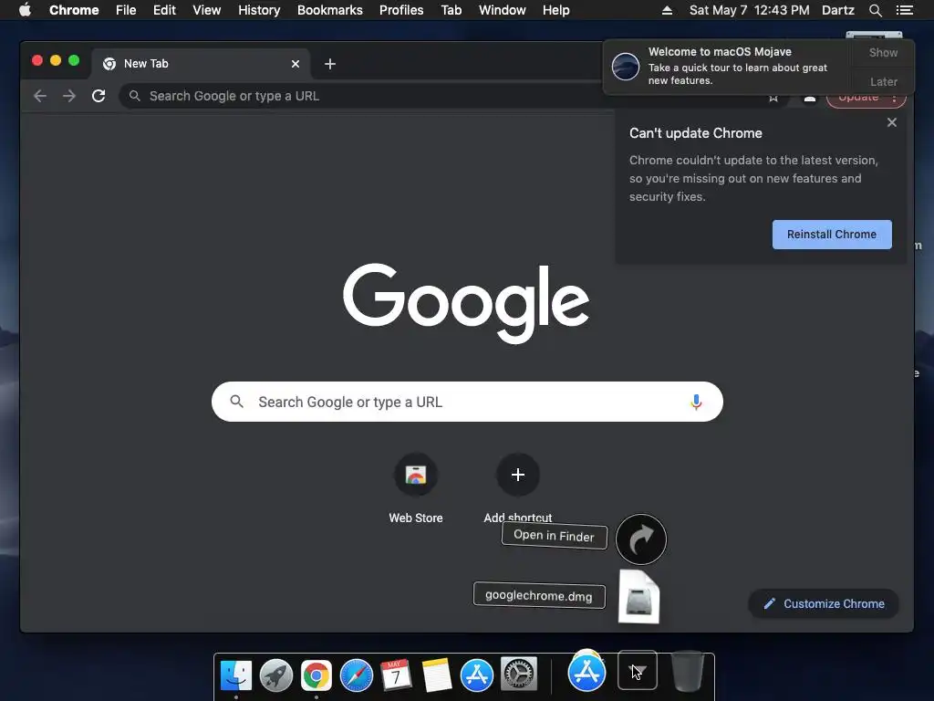Open the File menu
The image size is (934, 701).
pyautogui.click(x=126, y=10)
